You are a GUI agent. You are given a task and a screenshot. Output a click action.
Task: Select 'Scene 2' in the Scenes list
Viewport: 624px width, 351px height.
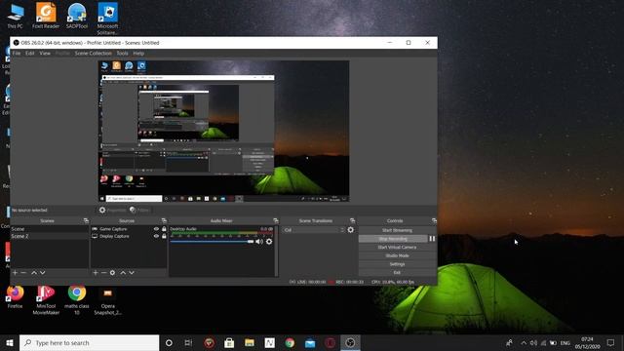click(x=50, y=236)
